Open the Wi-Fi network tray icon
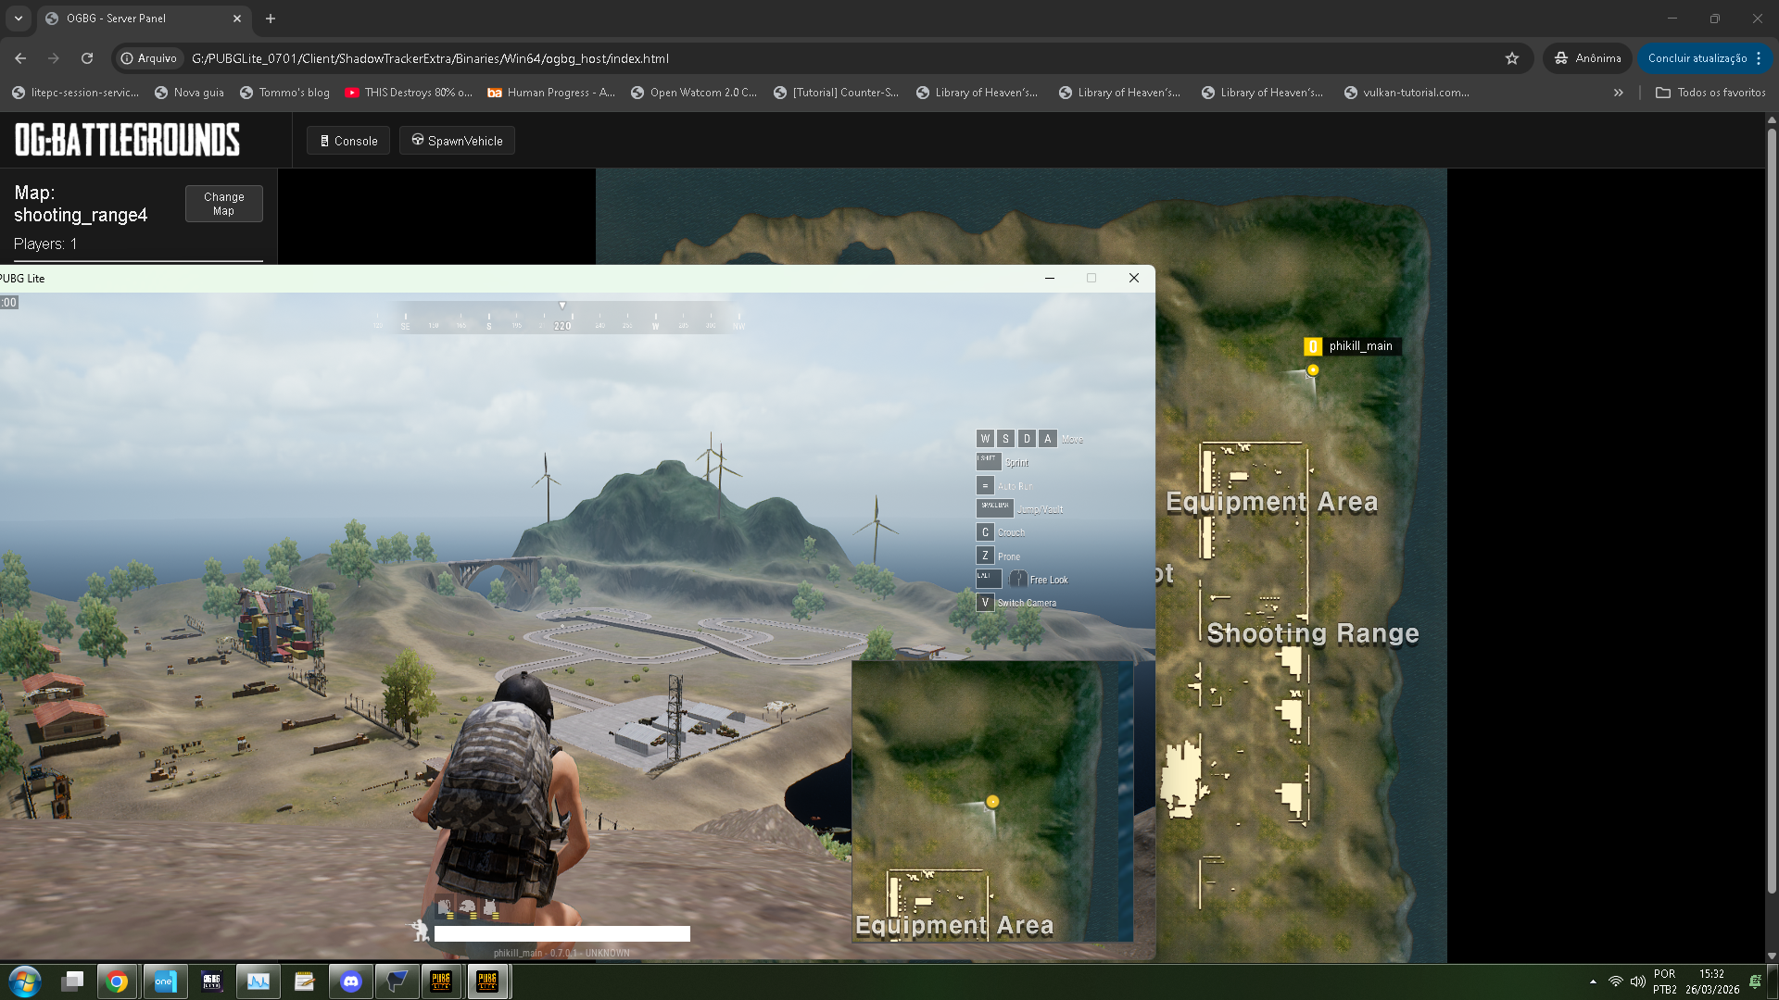Screen dimensions: 1779x1000 coord(1615,981)
